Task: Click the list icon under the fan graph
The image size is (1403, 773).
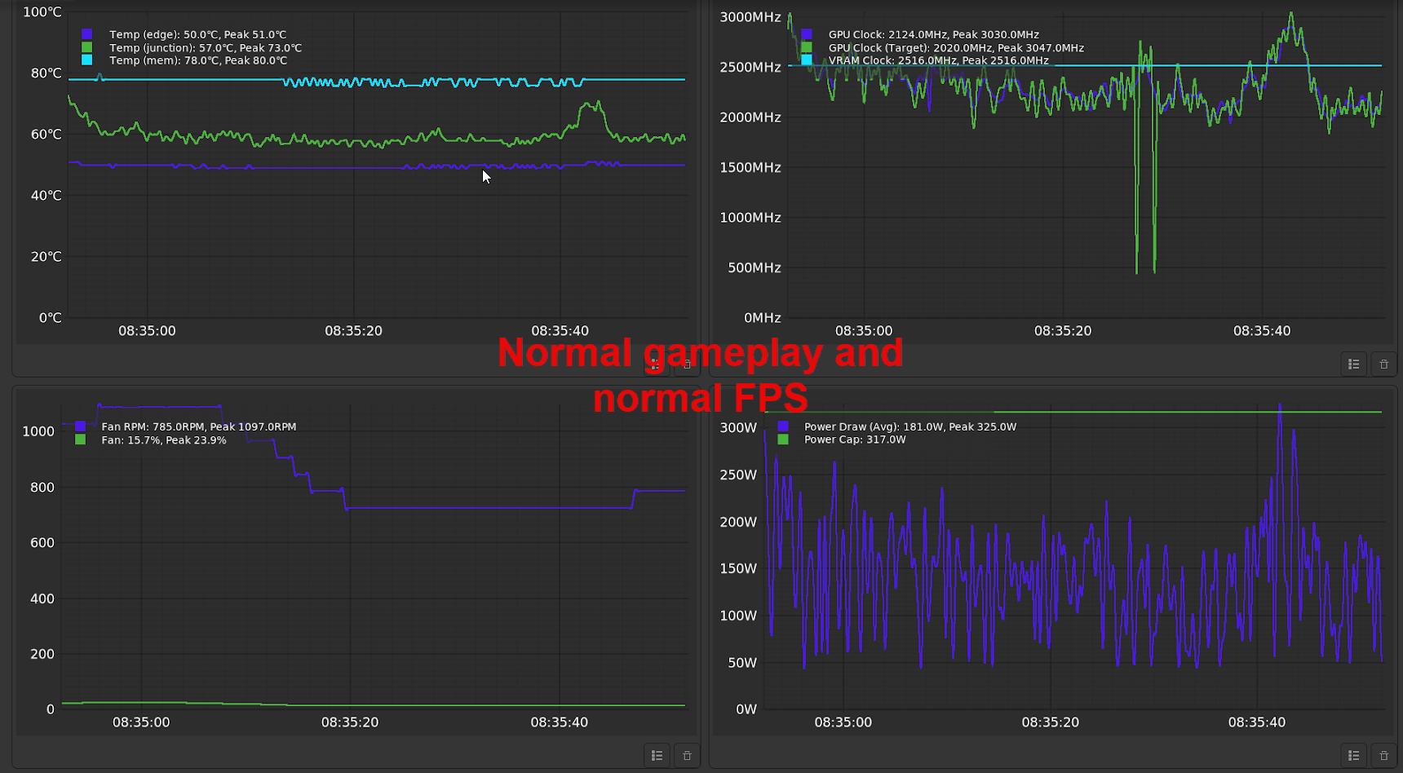Action: click(657, 756)
